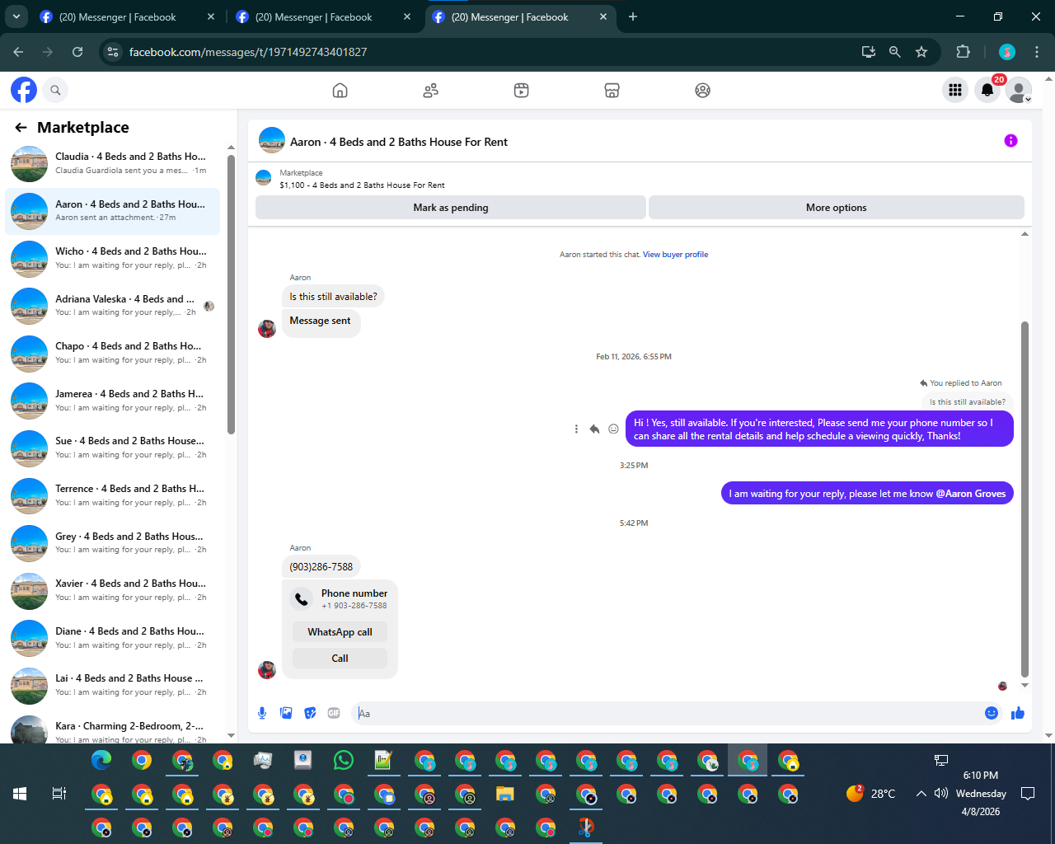
Task: Open the Xavier conversation
Action: click(x=113, y=590)
